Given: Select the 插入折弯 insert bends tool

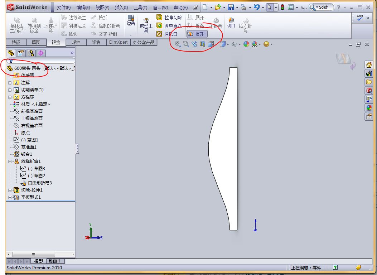Looking at the screenshot, I should pyautogui.click(x=245, y=25).
